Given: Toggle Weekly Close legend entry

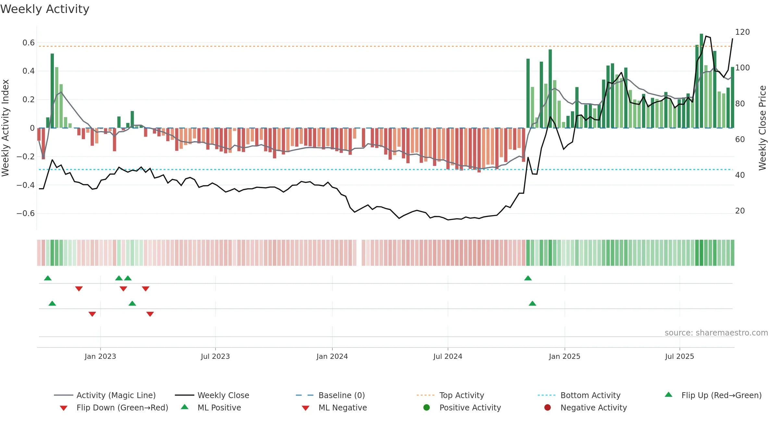Looking at the screenshot, I should tap(212, 395).
